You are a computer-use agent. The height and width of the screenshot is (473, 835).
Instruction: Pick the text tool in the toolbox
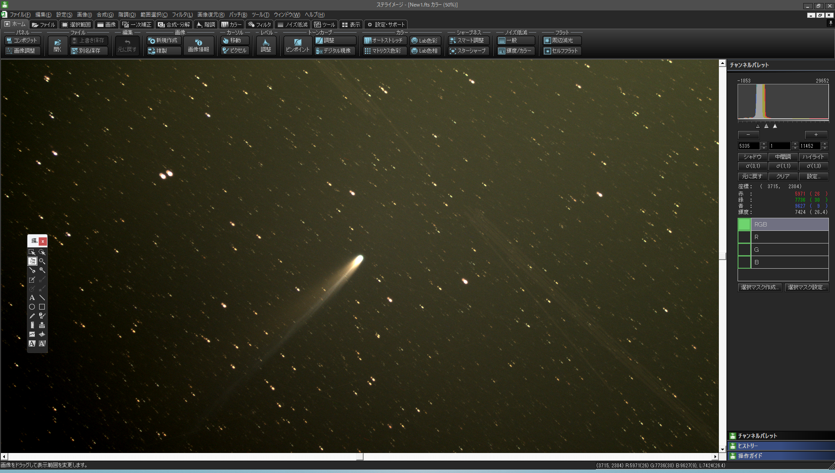32,298
